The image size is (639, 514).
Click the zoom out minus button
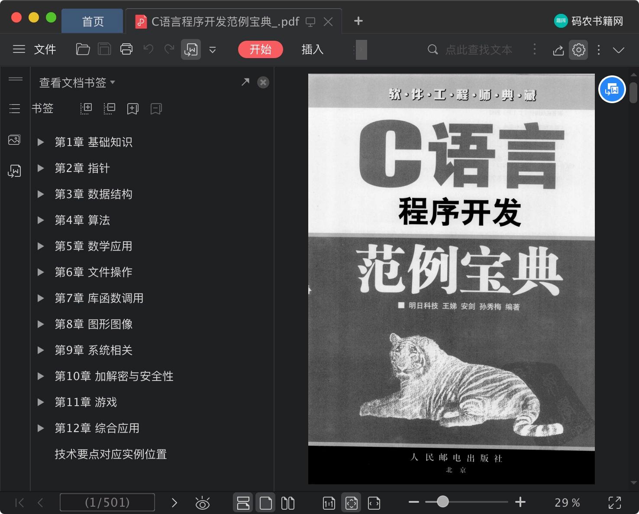coord(414,502)
